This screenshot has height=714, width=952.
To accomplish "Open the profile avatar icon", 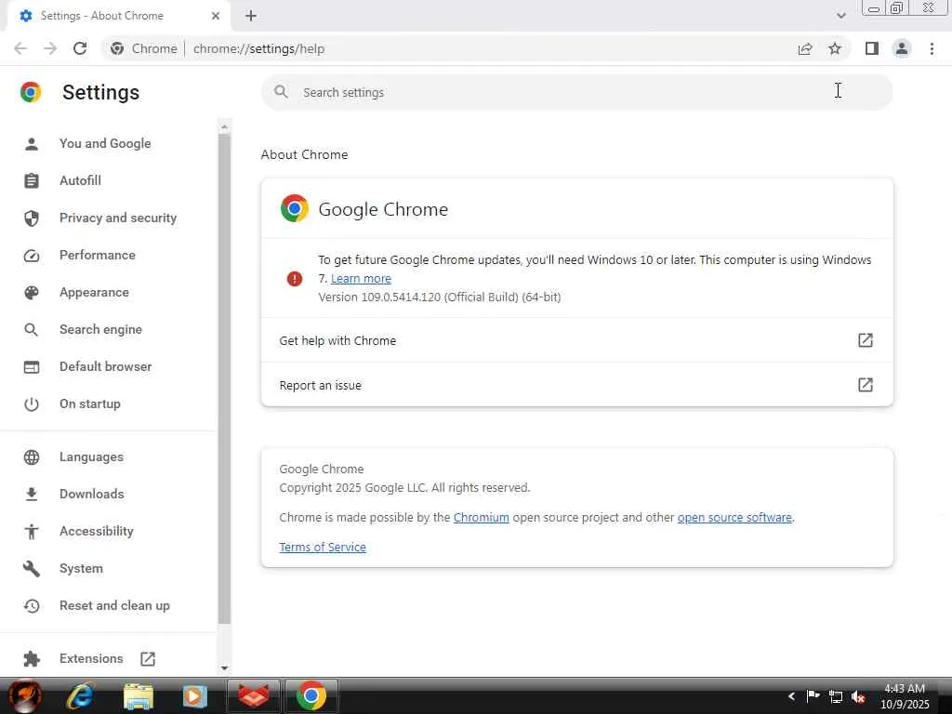I will pyautogui.click(x=902, y=48).
